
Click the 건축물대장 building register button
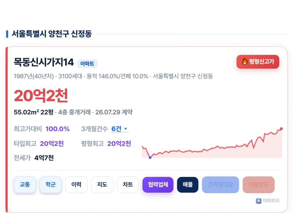coord(221,185)
